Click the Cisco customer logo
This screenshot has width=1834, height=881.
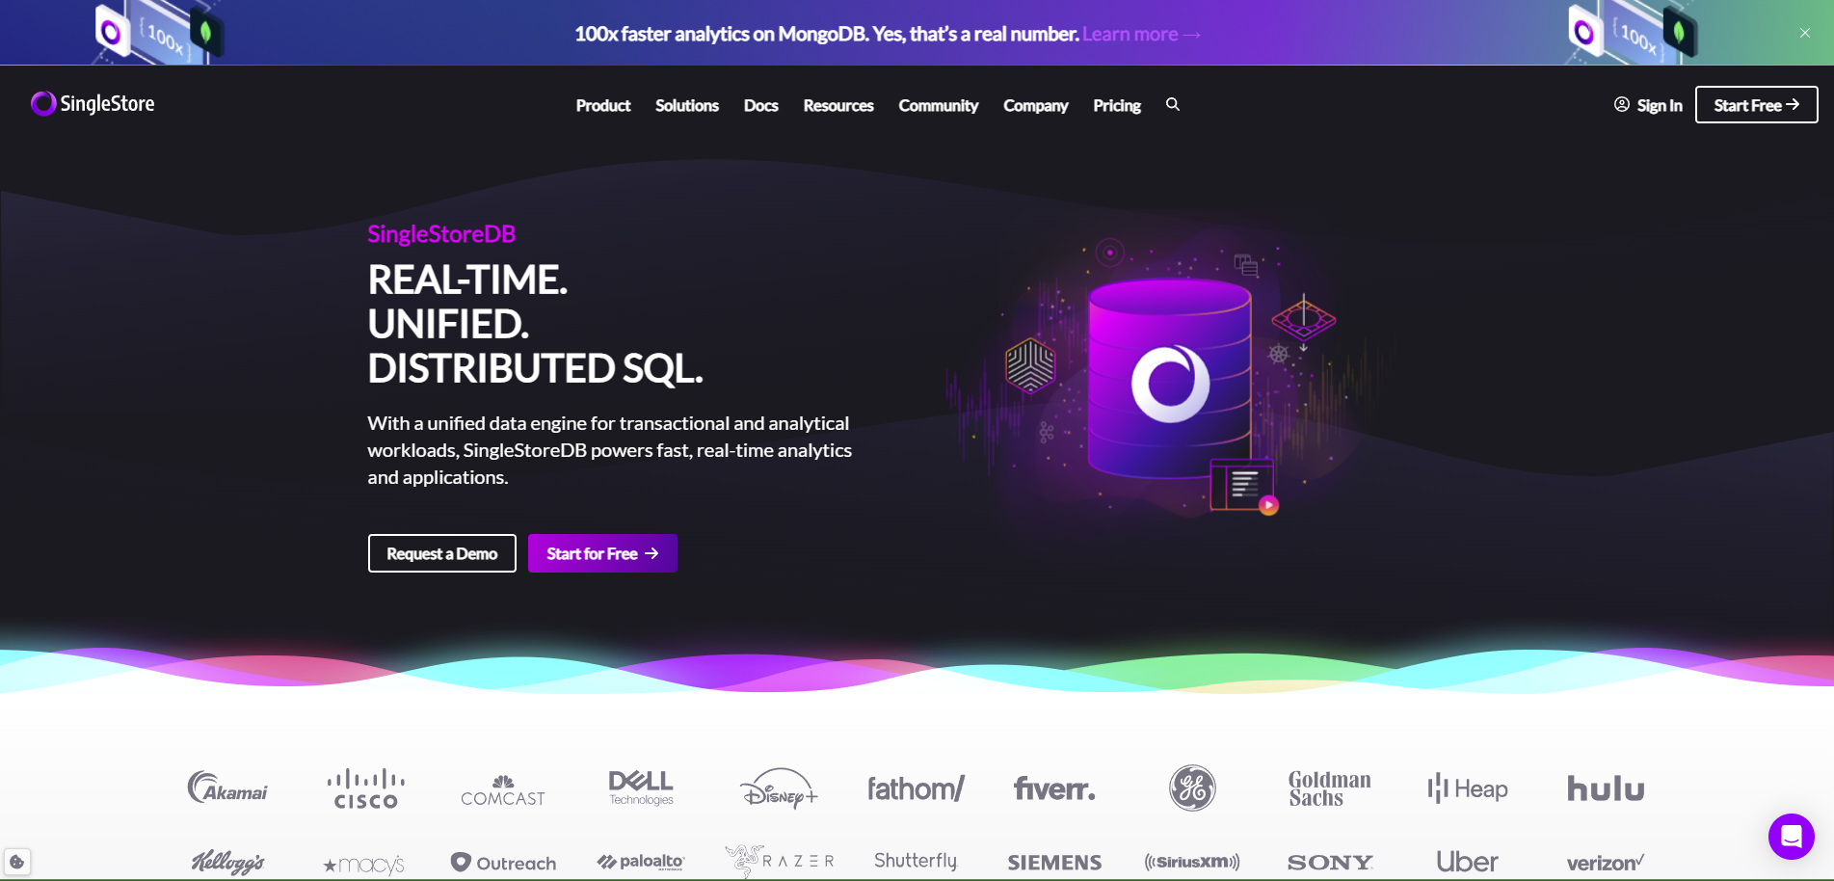[365, 788]
